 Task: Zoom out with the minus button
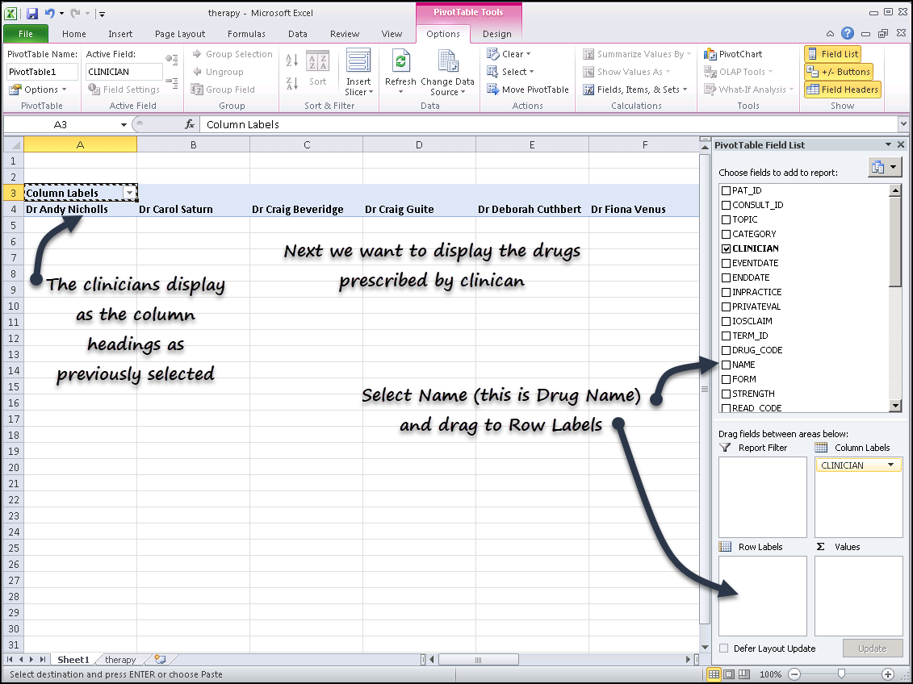(794, 674)
